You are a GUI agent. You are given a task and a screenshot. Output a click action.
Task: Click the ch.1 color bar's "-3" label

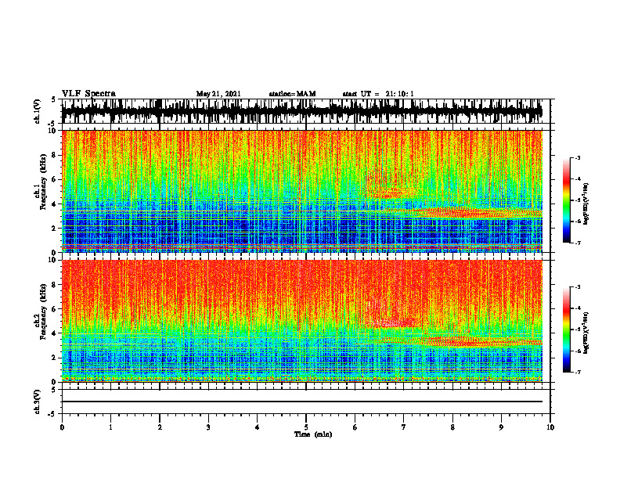[577, 157]
